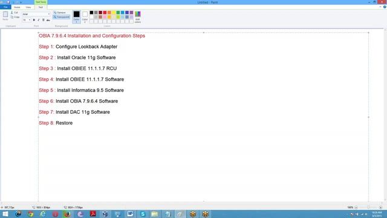Pick the black color swatch
The width and height of the screenshot is (387, 218).
click(91, 12)
